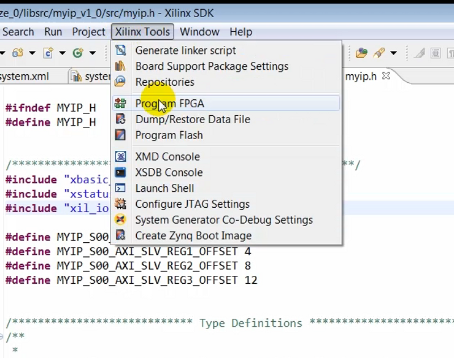
Task: Click the MYIP_S00_AXI_SLV_REG1_OFFSET 4 line
Action: 128,251
